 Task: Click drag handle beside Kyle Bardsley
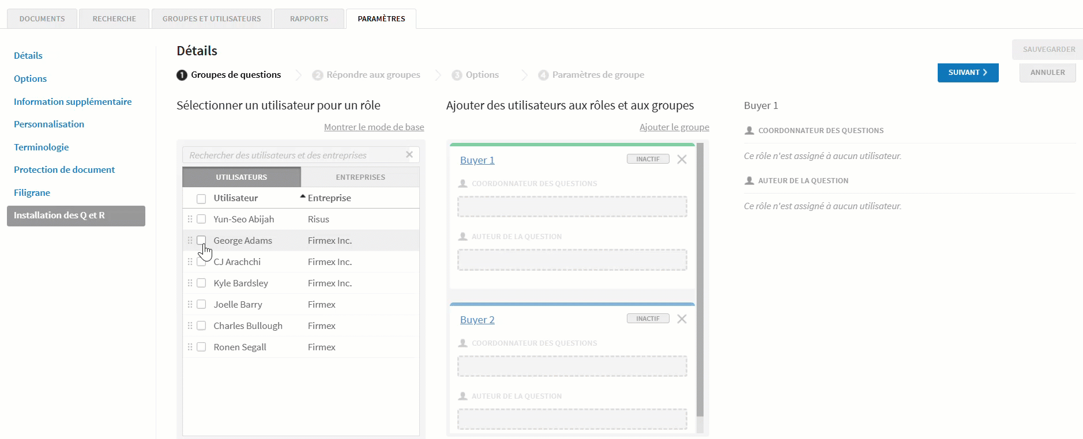[190, 283]
